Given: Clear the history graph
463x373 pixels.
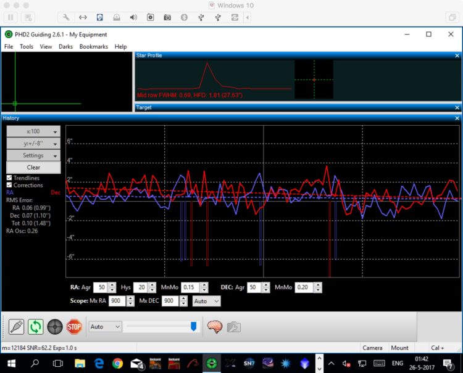Looking at the screenshot, I should [x=33, y=168].
